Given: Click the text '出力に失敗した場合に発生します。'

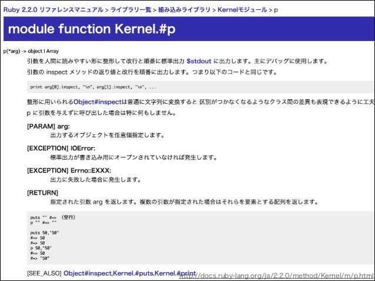Looking at the screenshot, I should 96,180.
